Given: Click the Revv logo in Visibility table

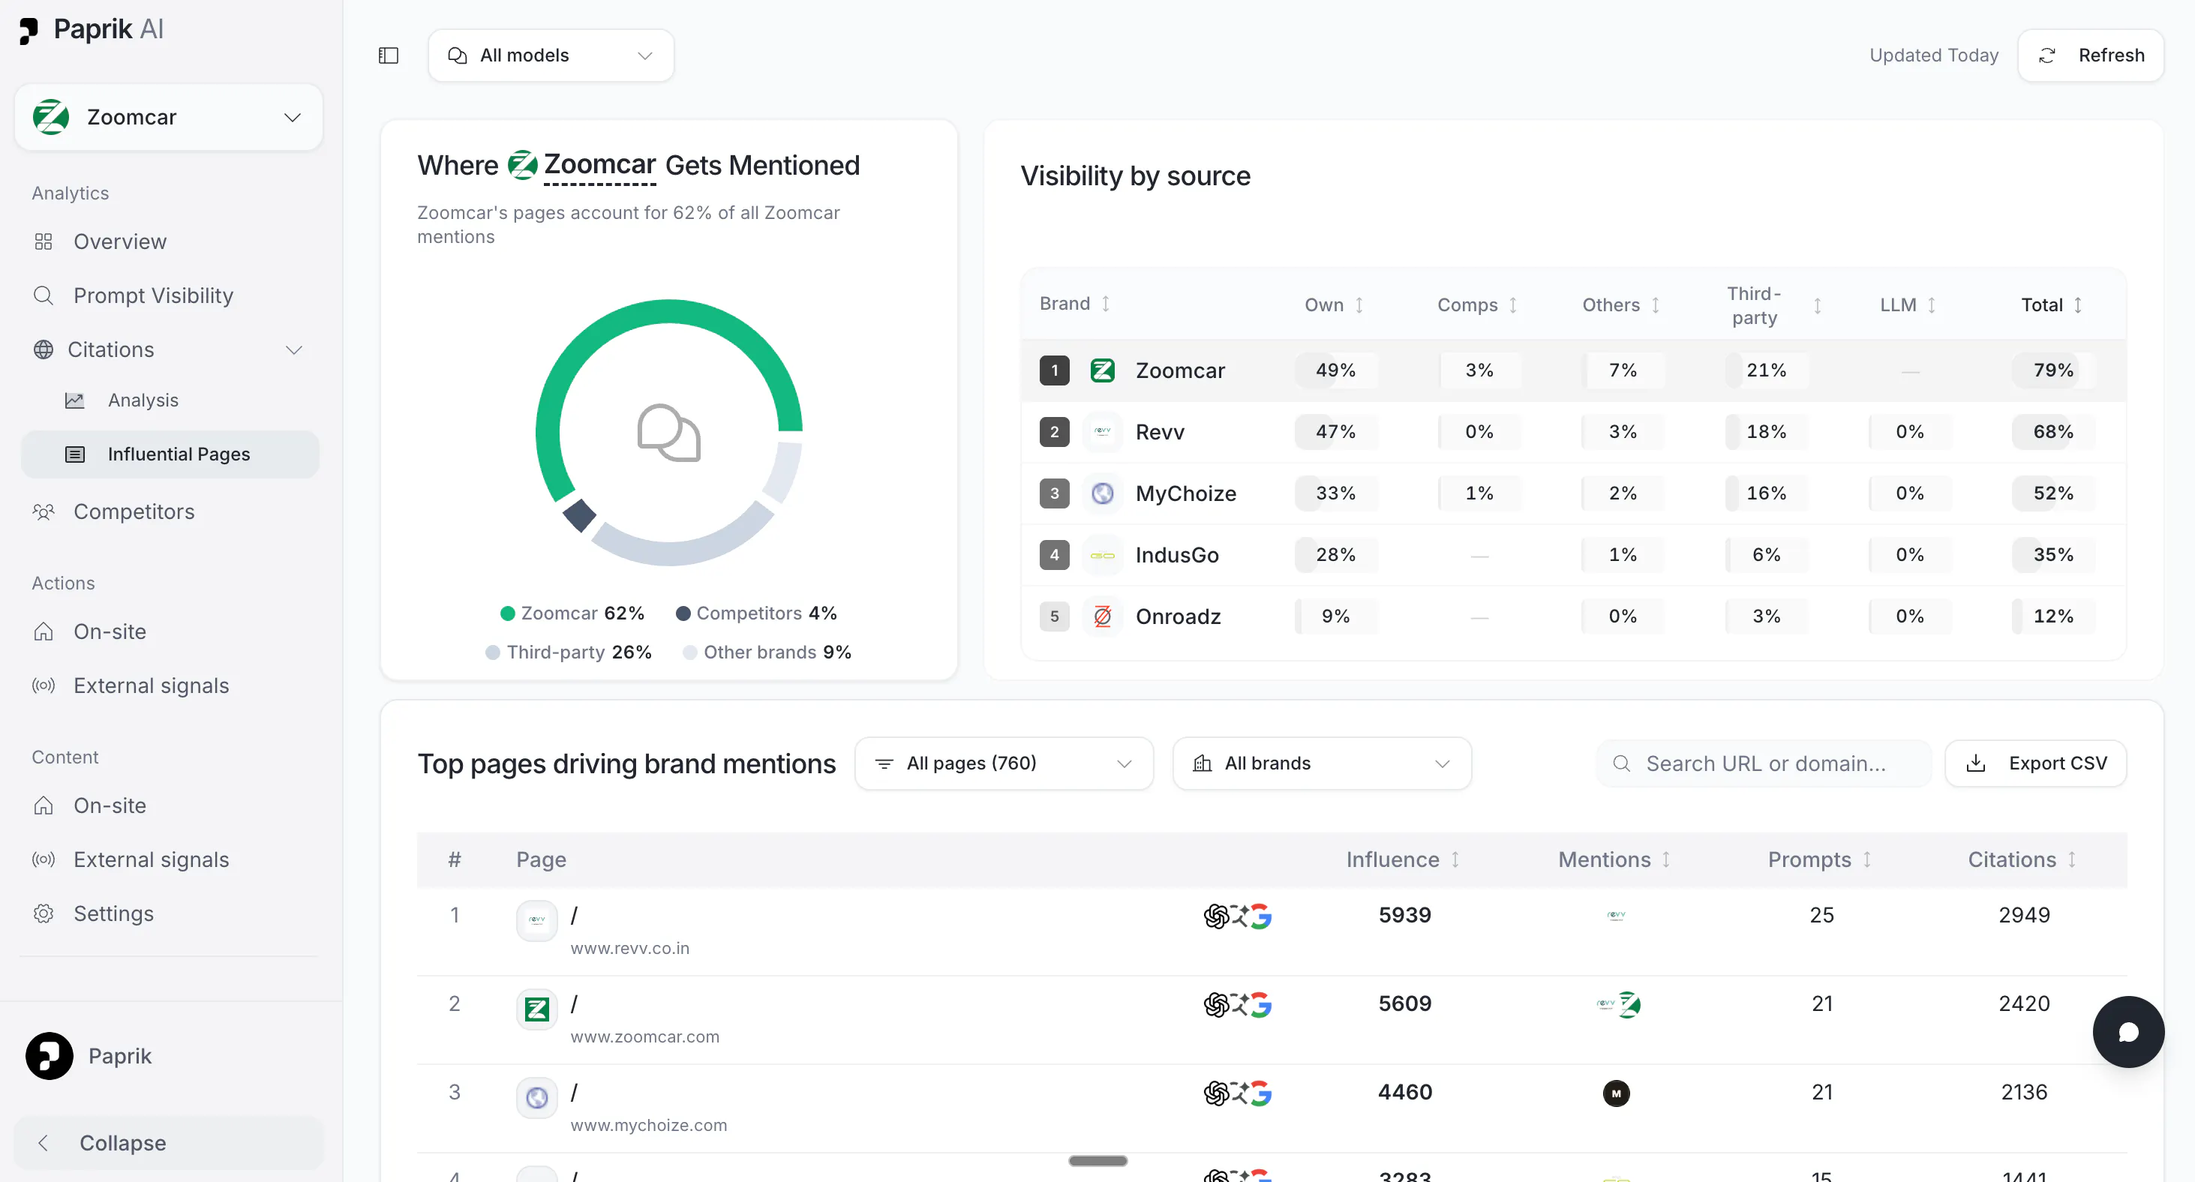Looking at the screenshot, I should pos(1103,432).
